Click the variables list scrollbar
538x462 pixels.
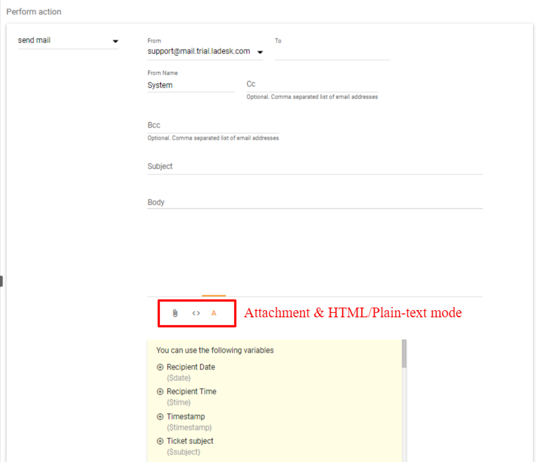click(x=404, y=355)
